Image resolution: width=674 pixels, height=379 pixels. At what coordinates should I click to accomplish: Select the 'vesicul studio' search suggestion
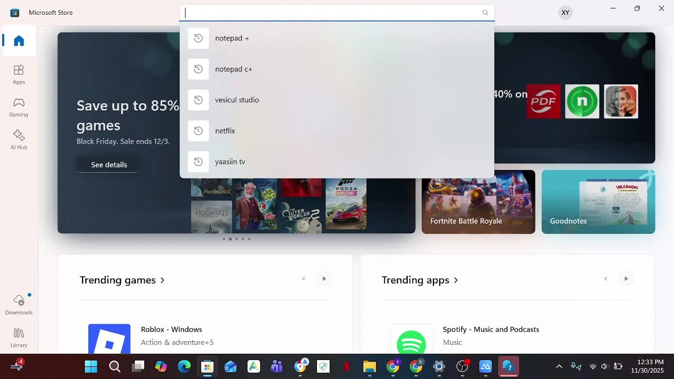tap(337, 100)
